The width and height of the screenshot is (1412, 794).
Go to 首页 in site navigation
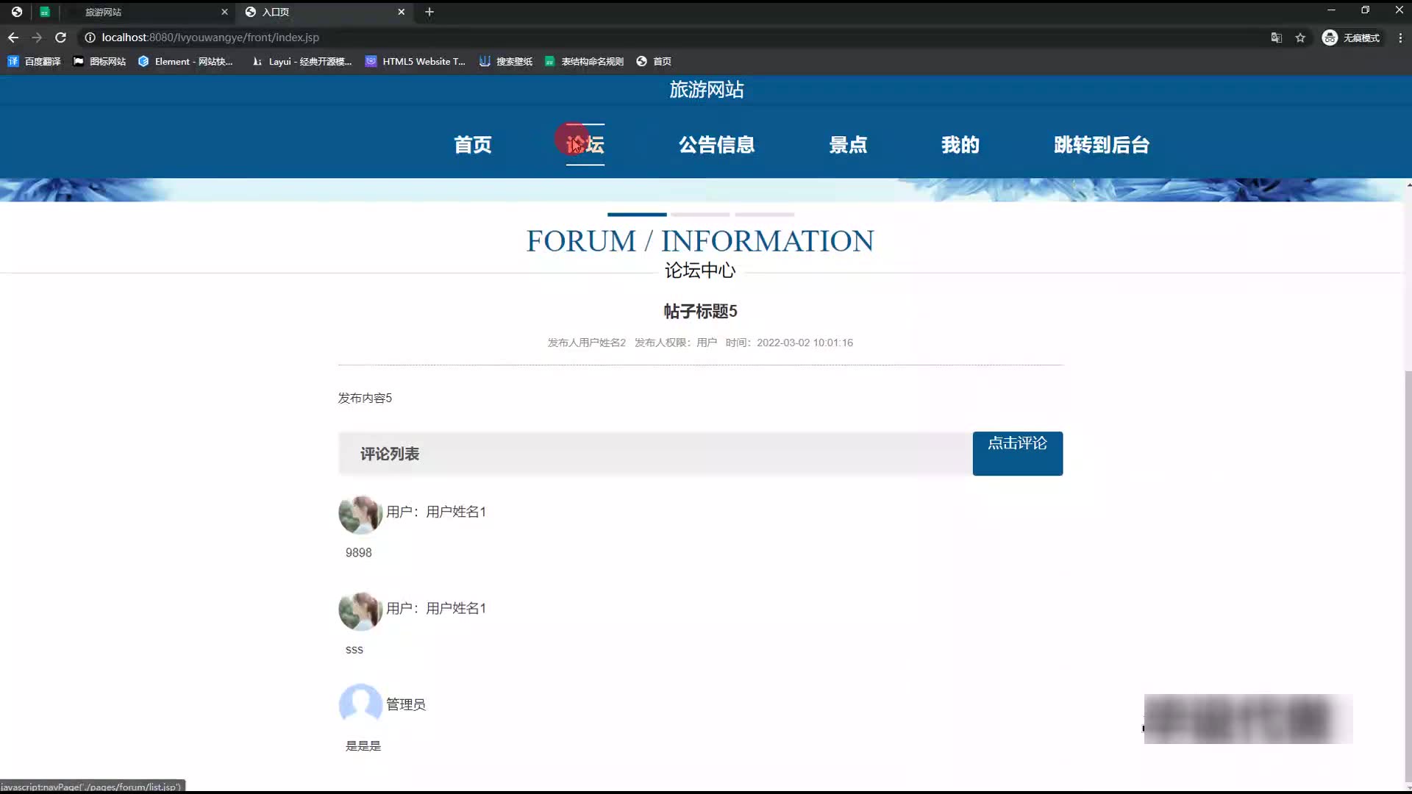pos(472,145)
